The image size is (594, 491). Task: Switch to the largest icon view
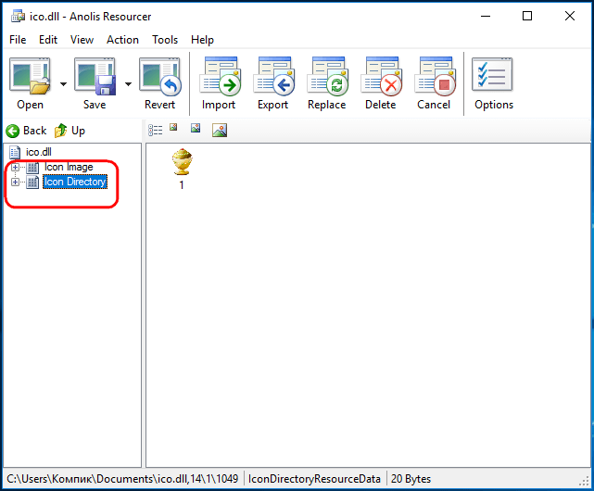click(220, 131)
